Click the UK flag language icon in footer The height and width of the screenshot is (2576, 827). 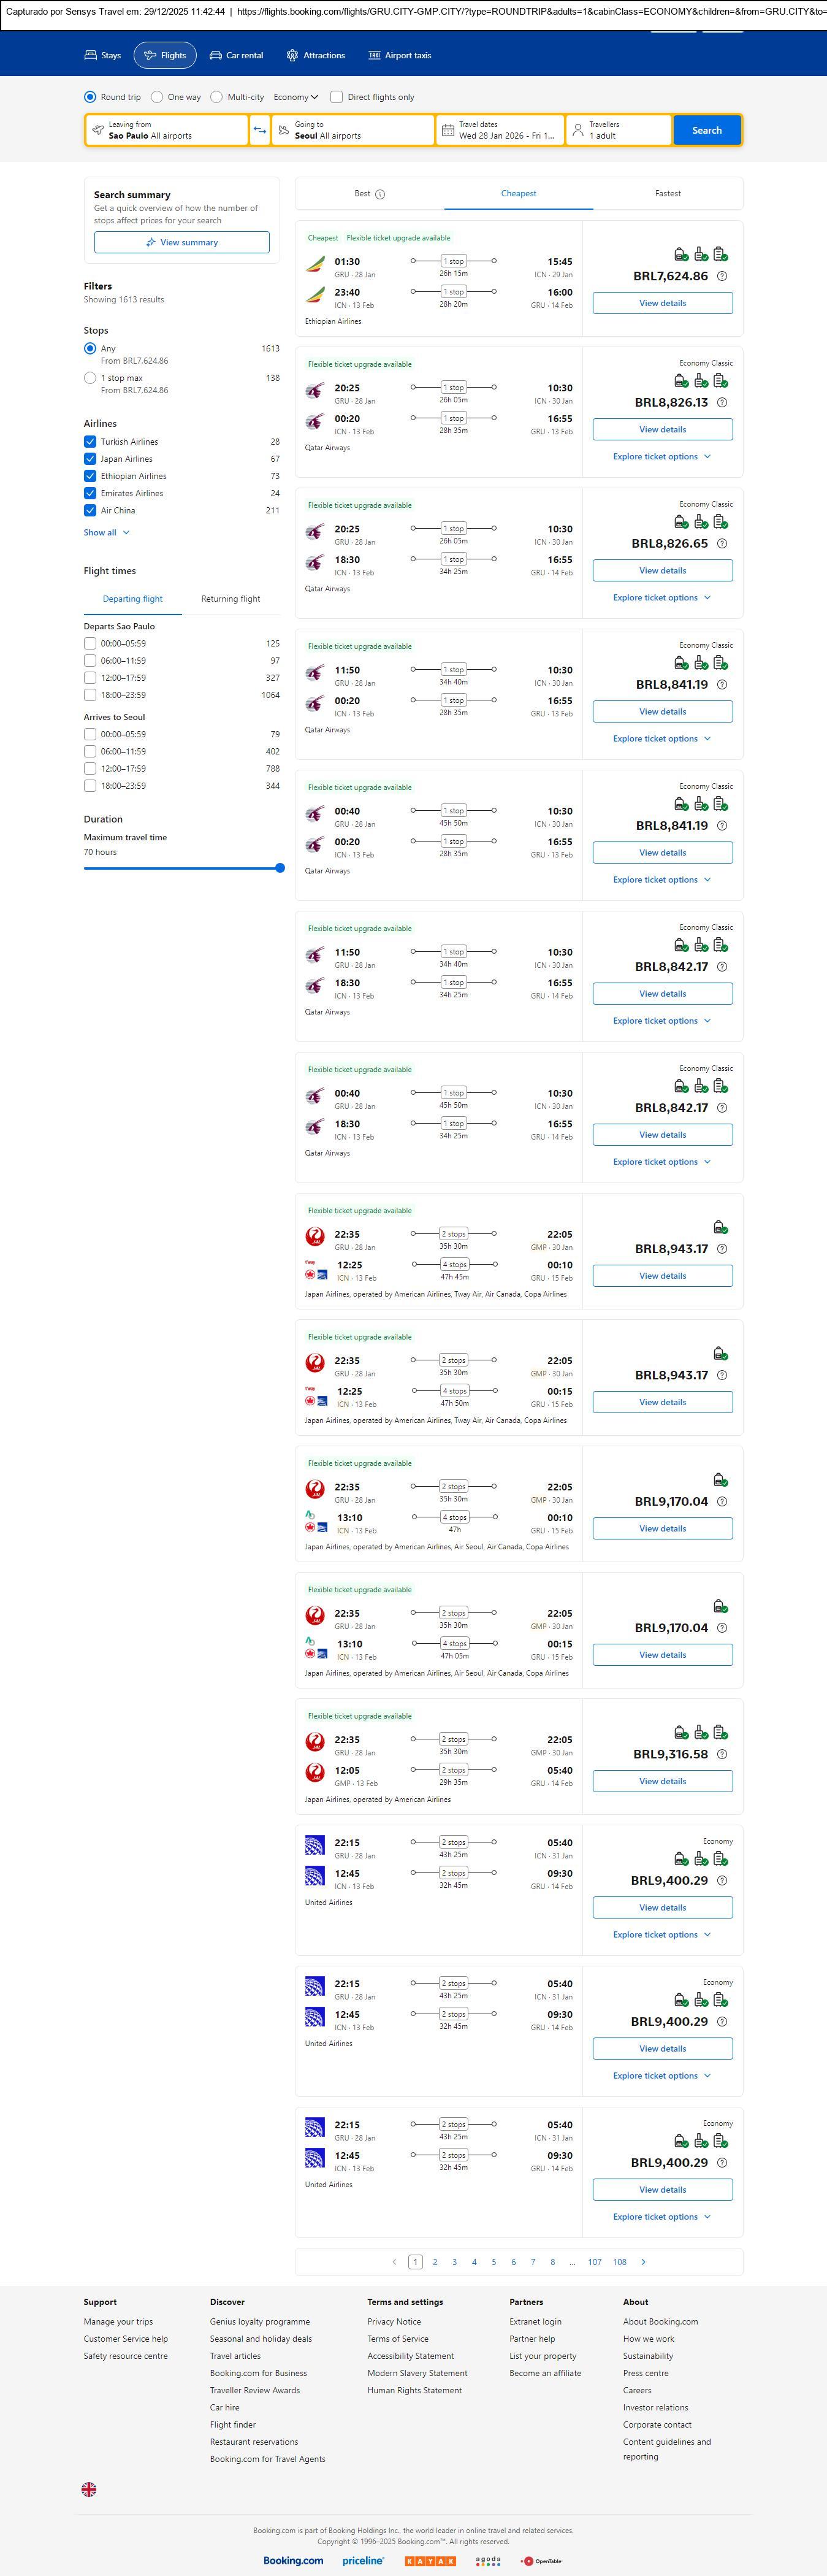tap(89, 2489)
